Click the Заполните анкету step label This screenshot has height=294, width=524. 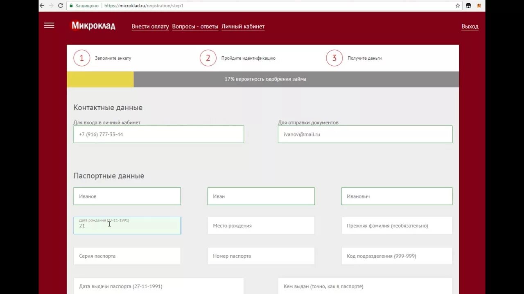[x=113, y=58]
